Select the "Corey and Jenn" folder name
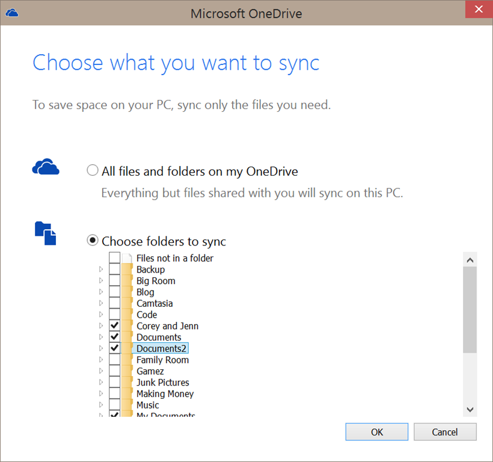This screenshot has width=493, height=462. 168,326
